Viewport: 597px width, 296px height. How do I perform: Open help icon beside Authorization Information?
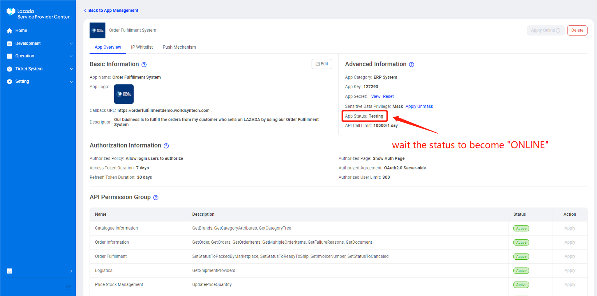[166, 146]
